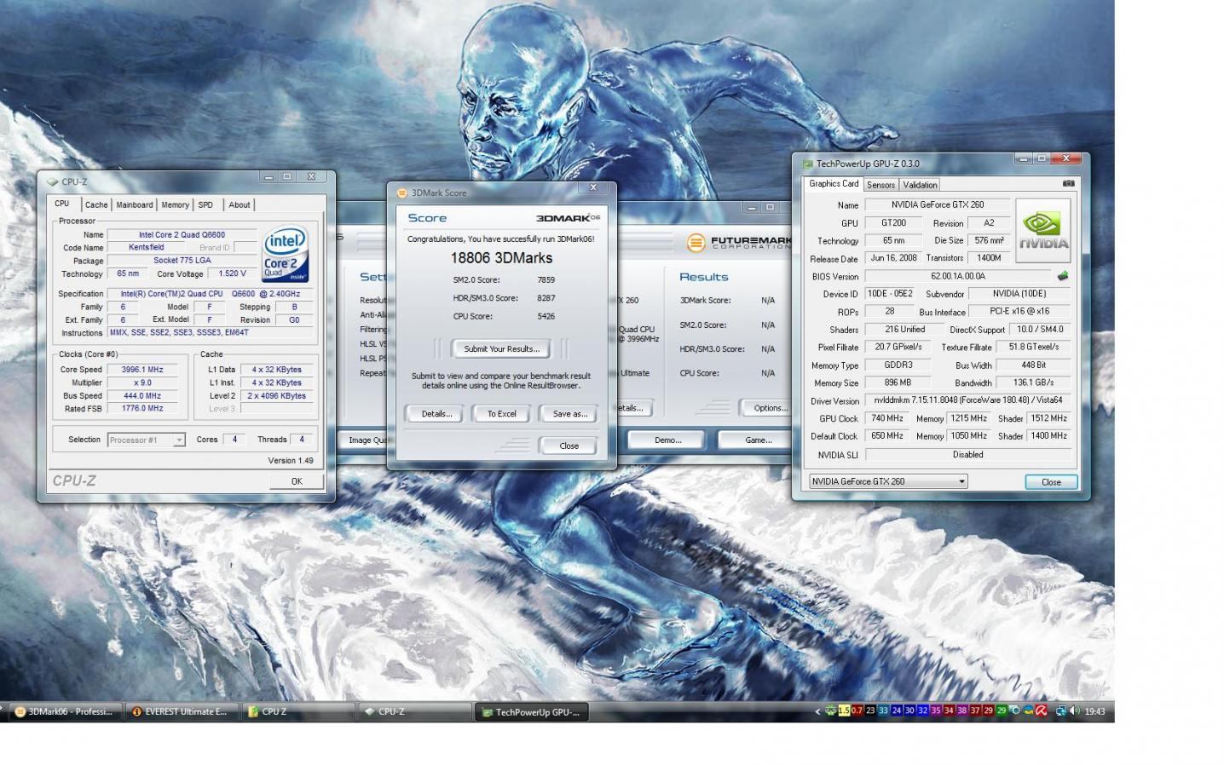The height and width of the screenshot is (765, 1224).
Task: Select the CPU tab in CPU-Z
Action: click(62, 204)
